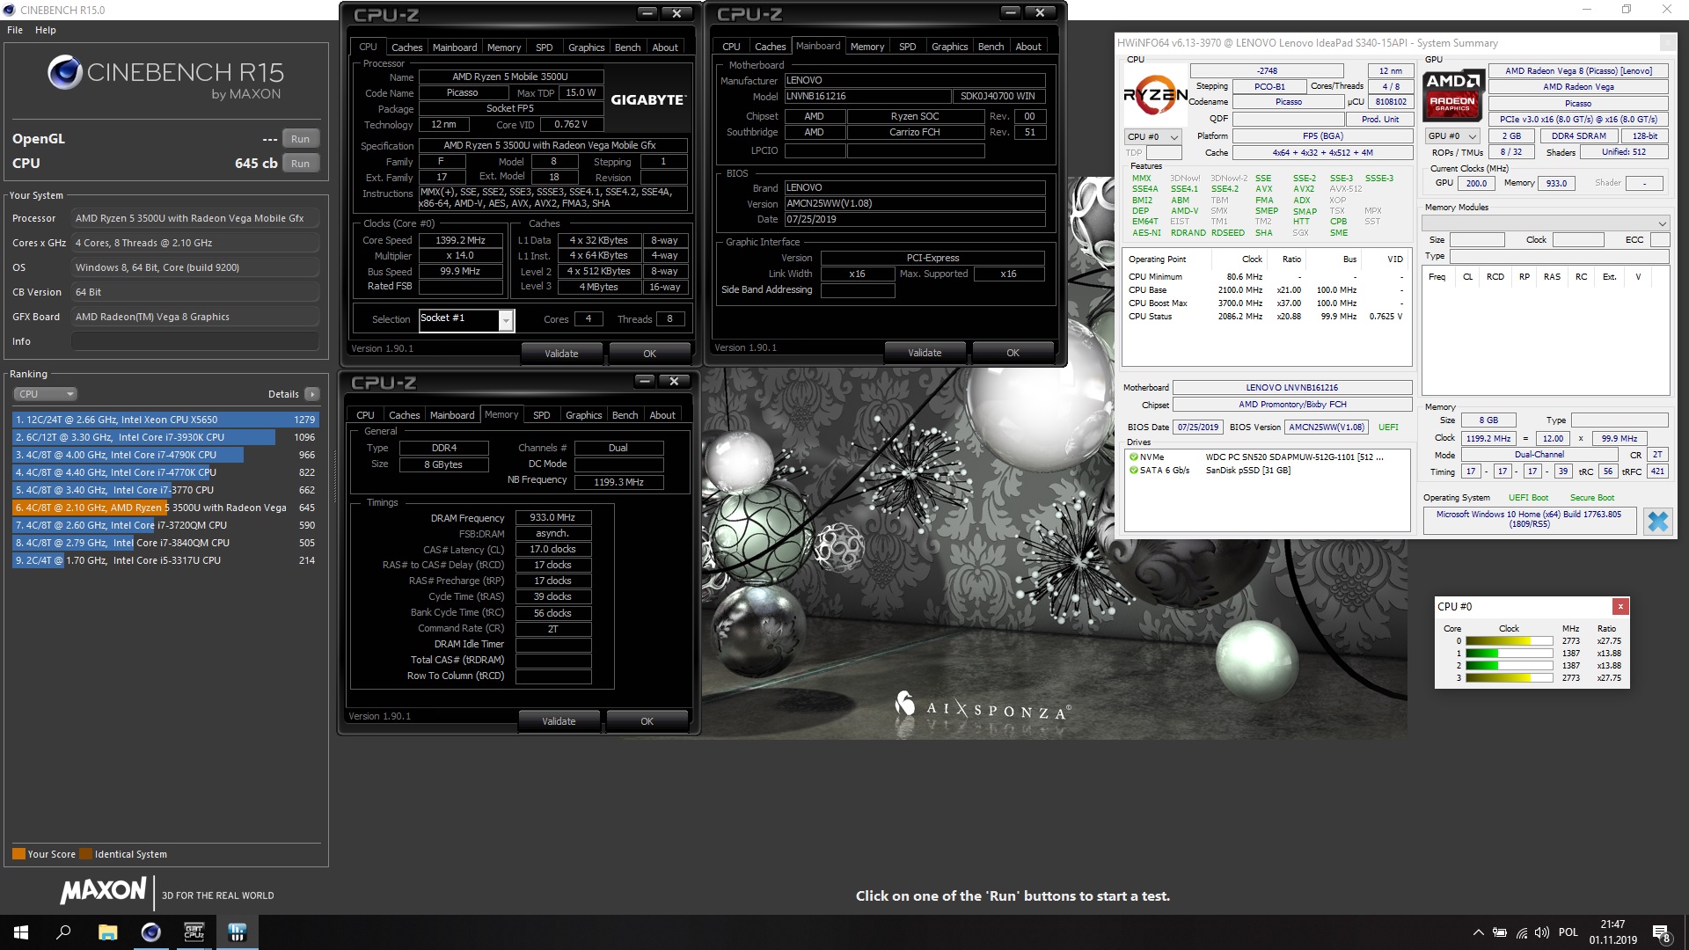1689x950 pixels.
Task: Open CPU tab in CPU-Z Memory window
Action: (365, 415)
